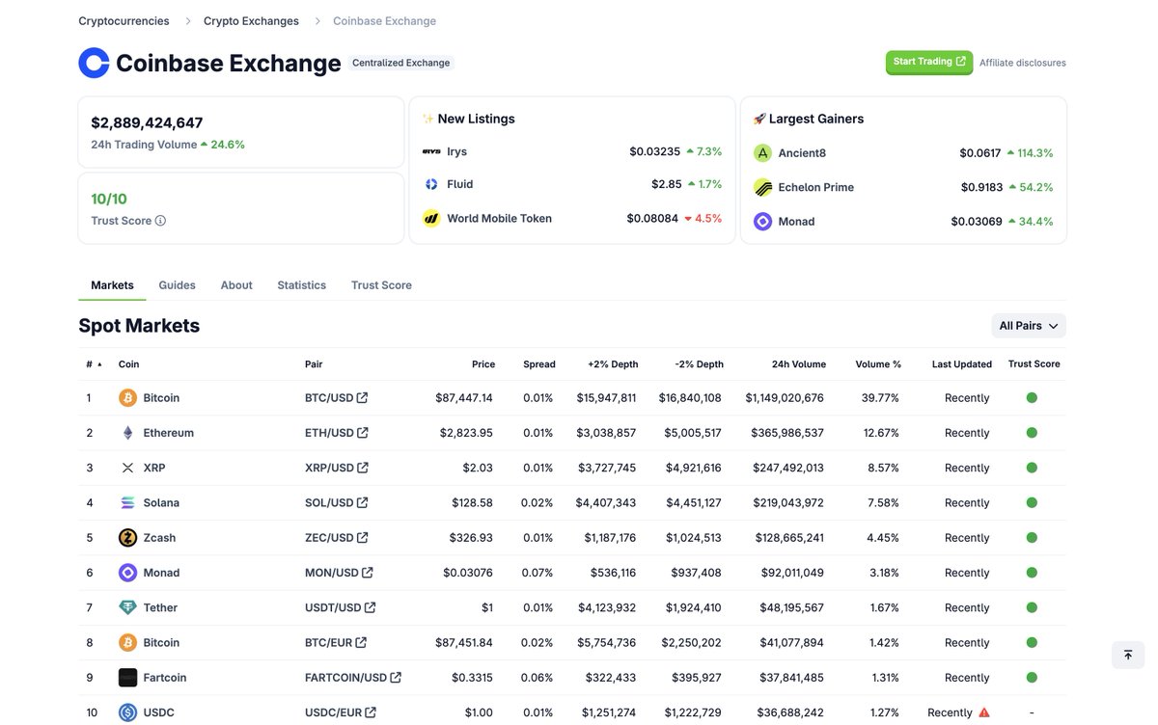Select the Solana coin icon

pyautogui.click(x=125, y=501)
